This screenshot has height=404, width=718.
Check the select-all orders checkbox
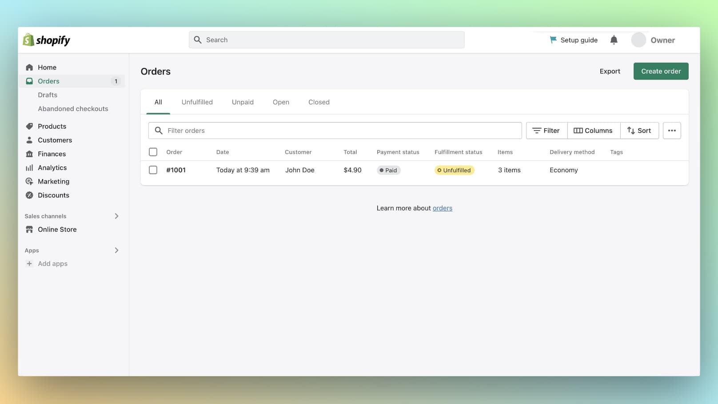pyautogui.click(x=153, y=151)
